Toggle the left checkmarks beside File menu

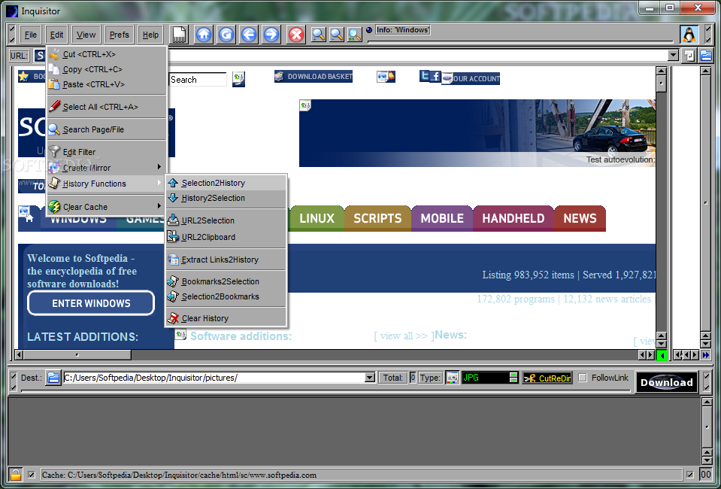tap(13, 35)
